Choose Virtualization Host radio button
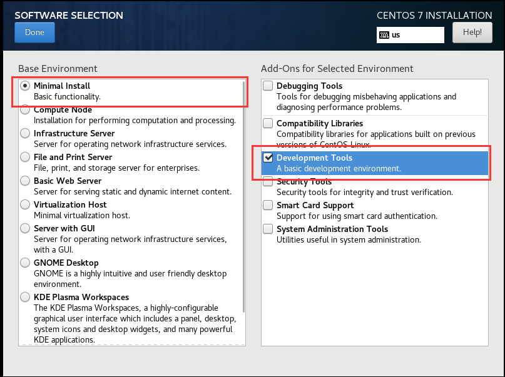The image size is (505, 377). [25, 204]
